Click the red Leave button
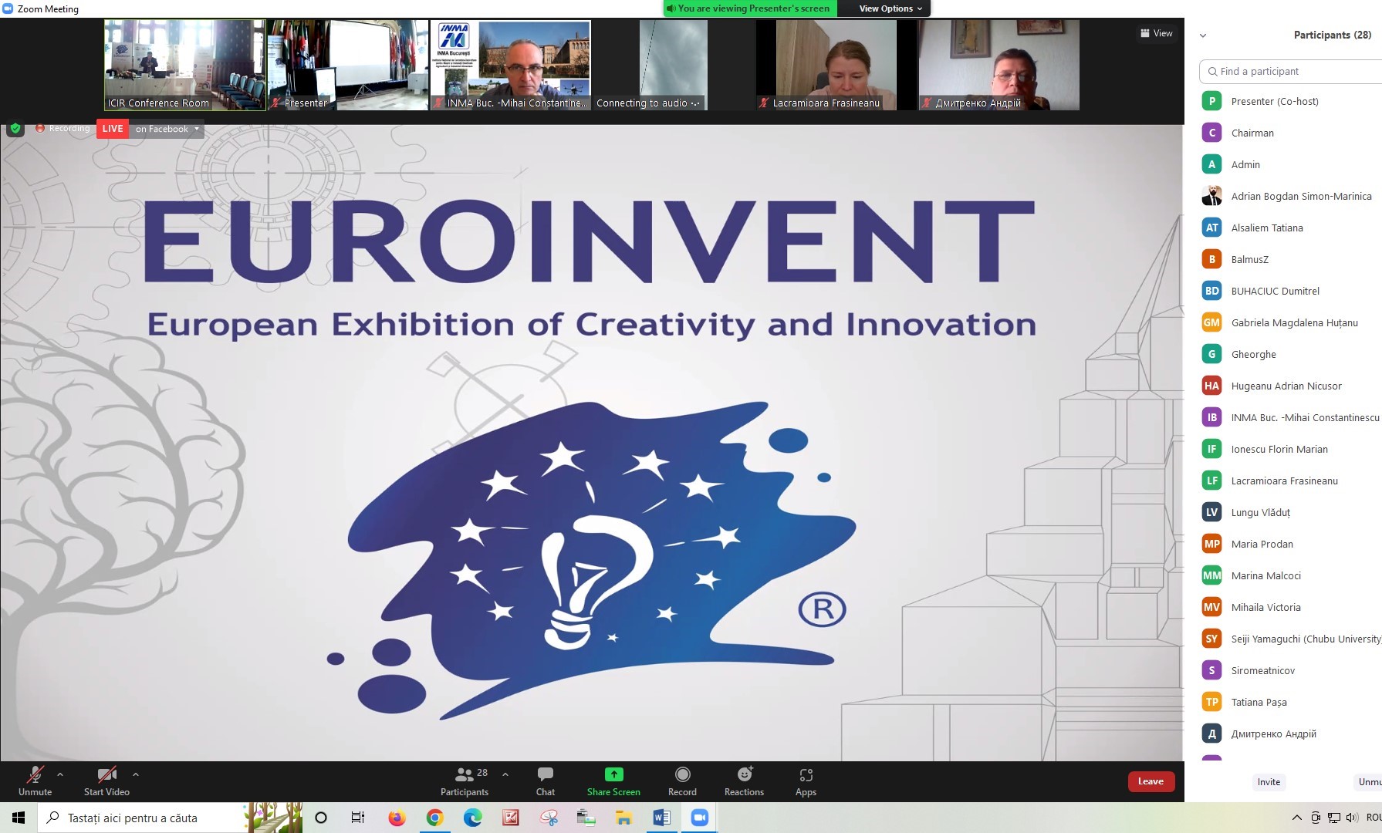The width and height of the screenshot is (1382, 833). point(1151,781)
